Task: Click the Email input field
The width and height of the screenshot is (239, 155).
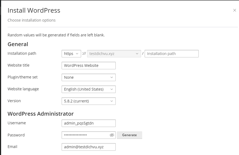Action: click(x=89, y=147)
